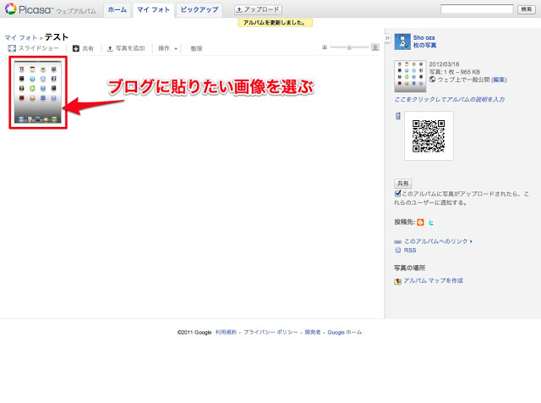Open the 操作 dropdown menu
The height and width of the screenshot is (403, 541).
(168, 49)
